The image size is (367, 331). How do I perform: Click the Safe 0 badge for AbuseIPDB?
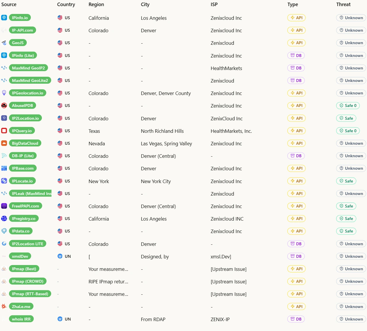coord(348,105)
